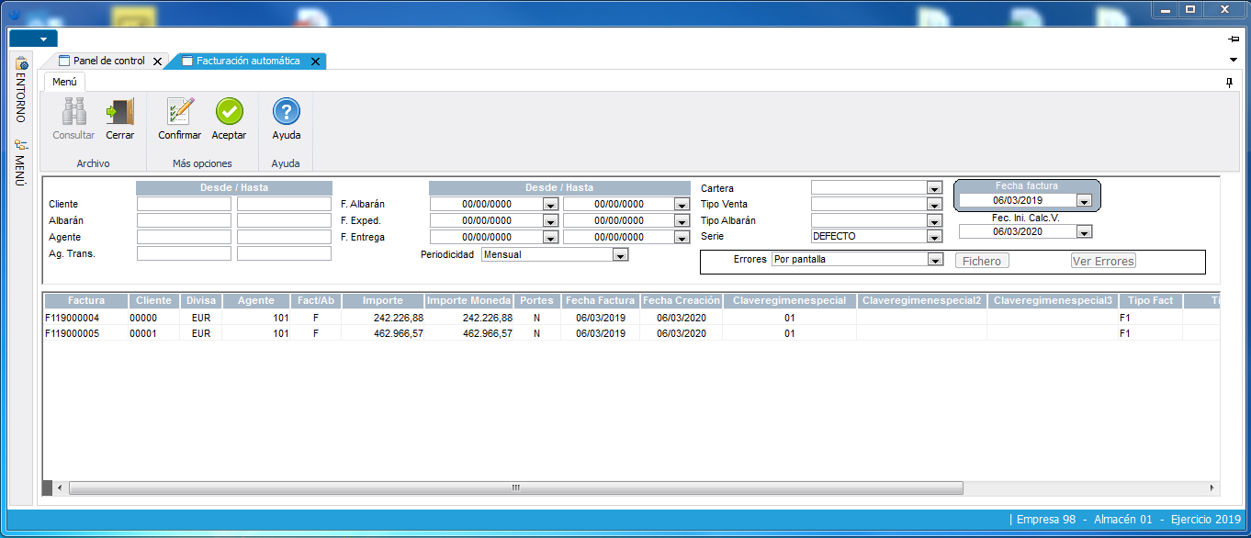Toggle the ribbon pin icon
1251x538 pixels.
[1230, 83]
